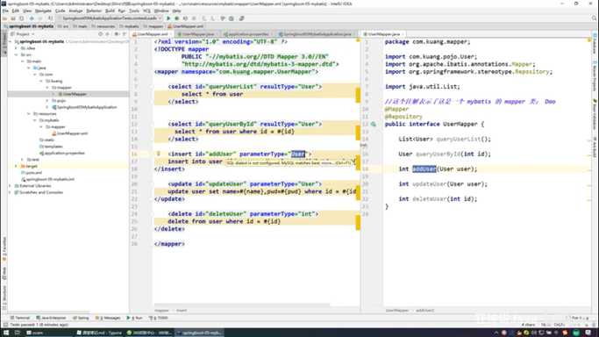
Task: Open the Terminal tool window
Action: pyautogui.click(x=20, y=318)
